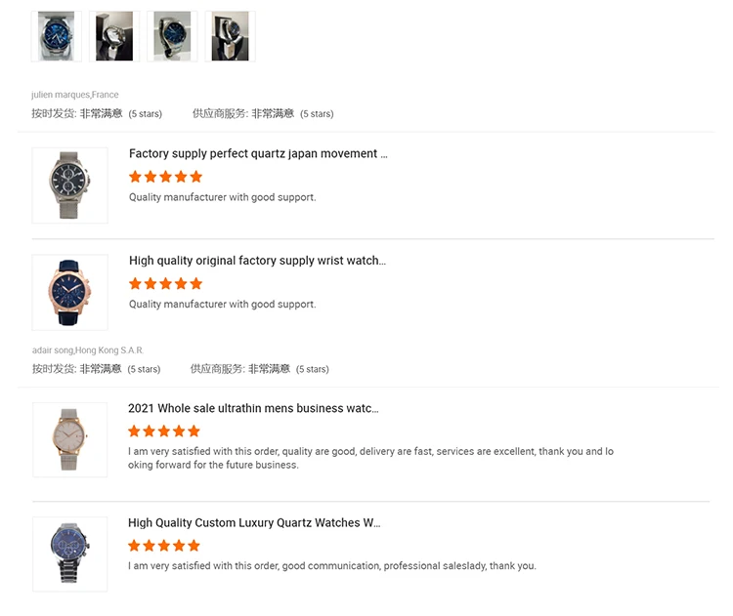The image size is (733, 616).
Task: Click blue dial steel watch product image
Action: click(69, 554)
